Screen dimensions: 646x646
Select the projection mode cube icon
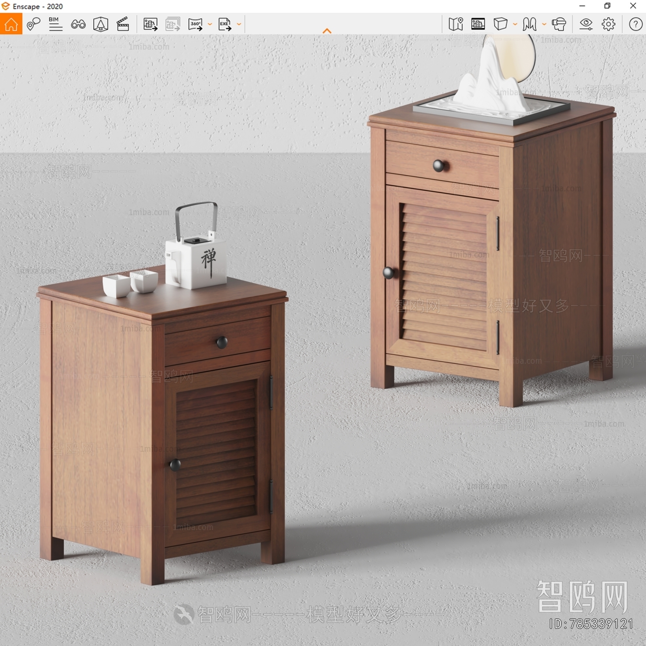coord(501,24)
